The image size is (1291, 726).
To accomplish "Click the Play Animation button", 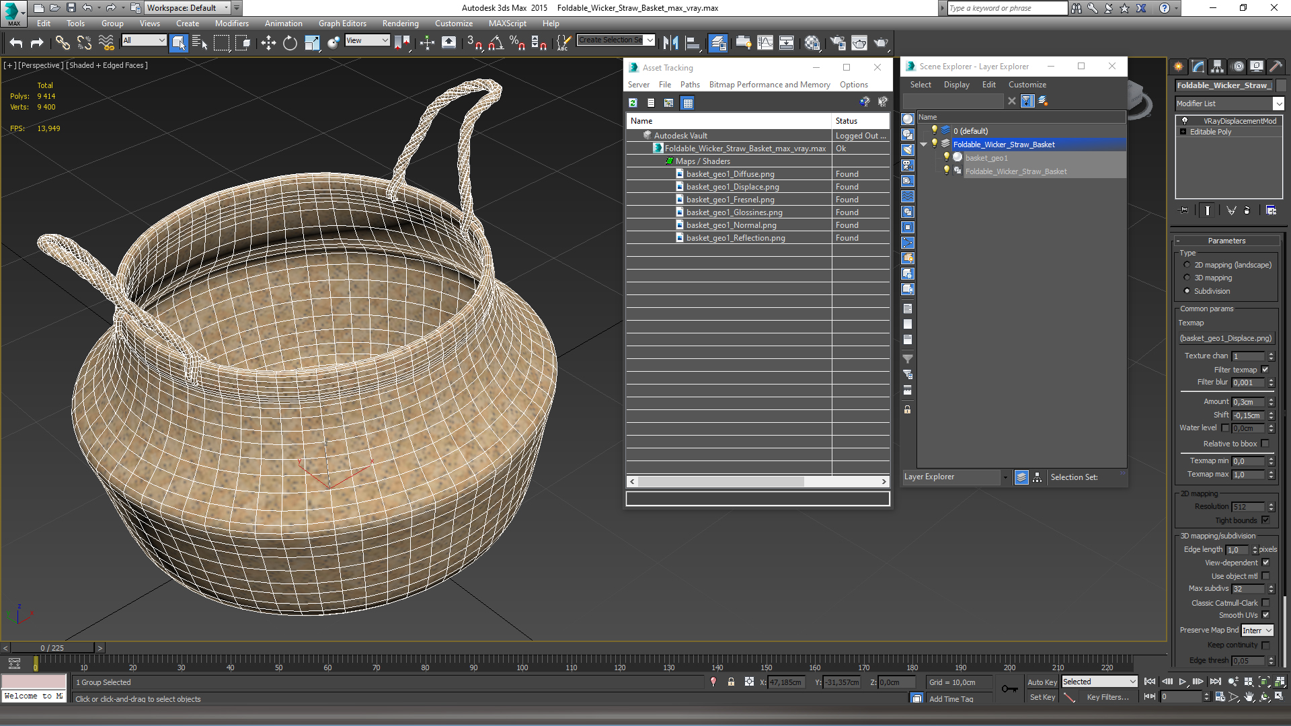I will coord(1183,682).
